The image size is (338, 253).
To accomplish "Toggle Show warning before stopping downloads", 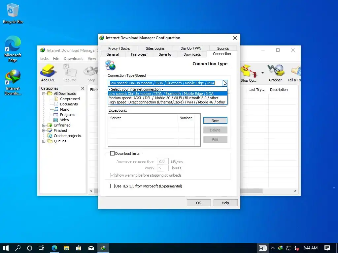I will point(112,175).
